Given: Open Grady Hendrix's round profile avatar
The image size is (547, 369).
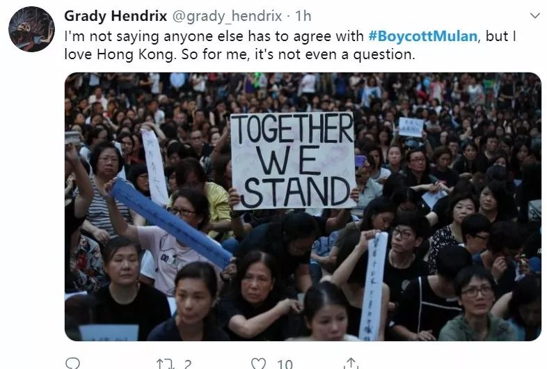Looking at the screenshot, I should point(31,29).
